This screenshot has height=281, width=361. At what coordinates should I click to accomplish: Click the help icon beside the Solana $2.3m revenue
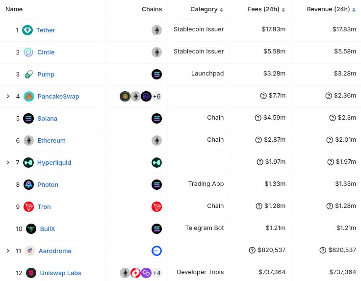click(333, 118)
